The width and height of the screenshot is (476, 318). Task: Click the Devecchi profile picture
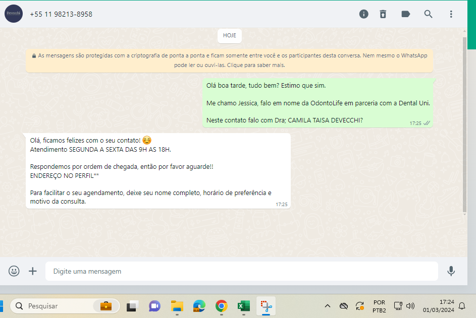(x=14, y=14)
